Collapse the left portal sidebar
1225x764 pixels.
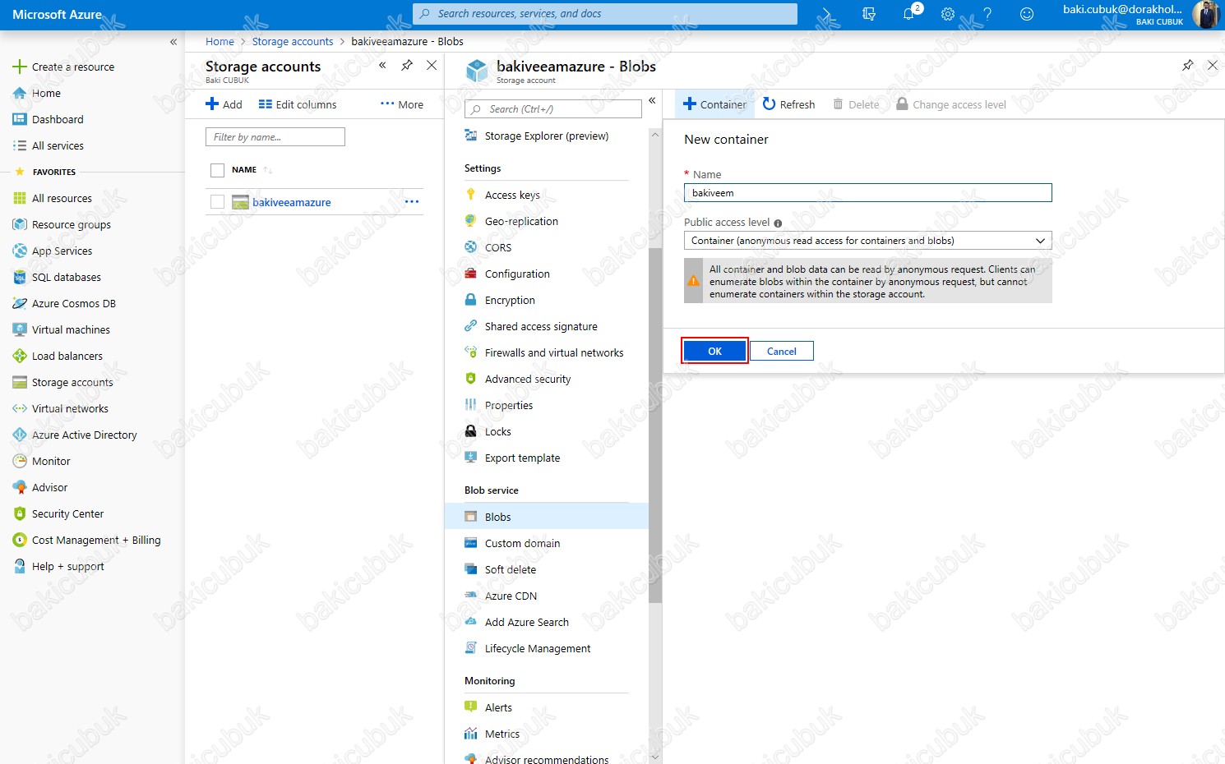[x=173, y=42]
